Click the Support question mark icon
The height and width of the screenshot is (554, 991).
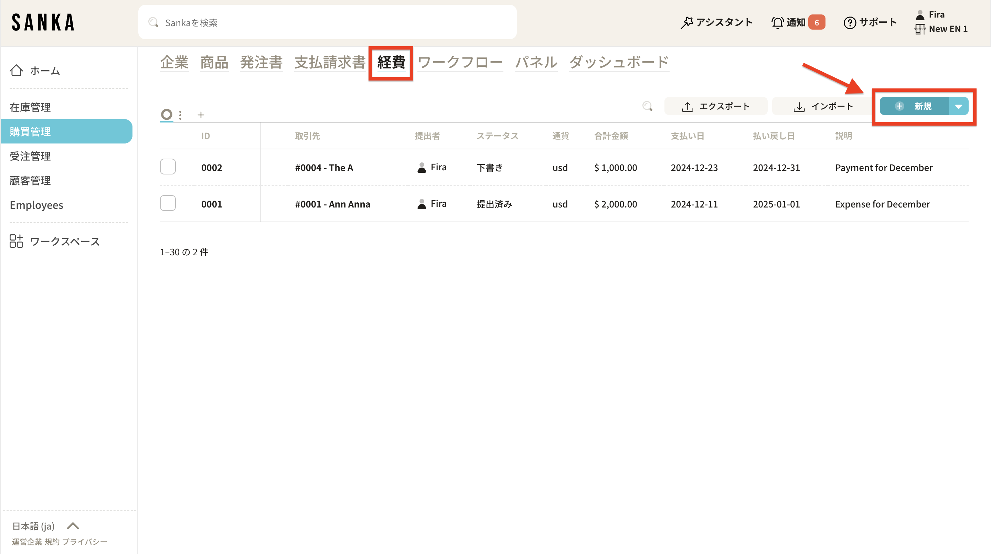[850, 23]
